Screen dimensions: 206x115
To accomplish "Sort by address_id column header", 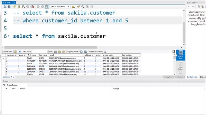I will click(x=89, y=55).
